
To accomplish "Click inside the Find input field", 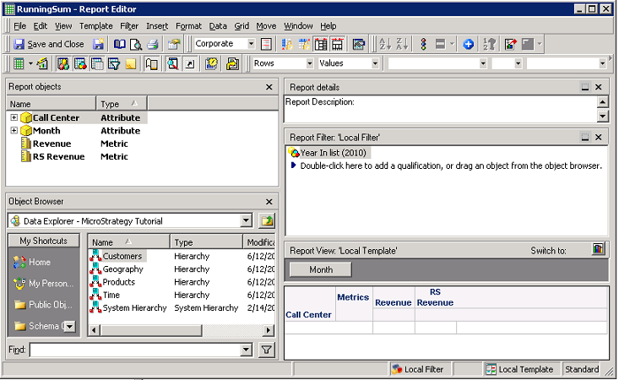I will coord(133,350).
